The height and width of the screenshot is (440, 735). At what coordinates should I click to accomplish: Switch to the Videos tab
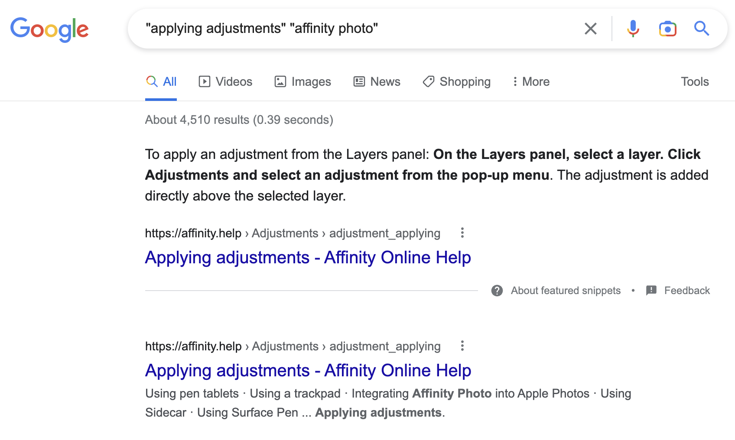(x=225, y=82)
